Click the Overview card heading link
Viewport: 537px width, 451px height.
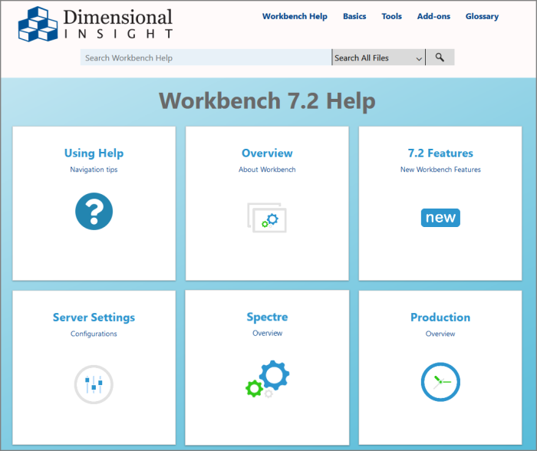point(267,153)
